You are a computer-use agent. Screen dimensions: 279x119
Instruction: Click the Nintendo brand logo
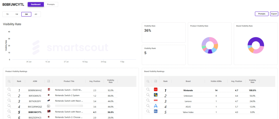pos(156,90)
